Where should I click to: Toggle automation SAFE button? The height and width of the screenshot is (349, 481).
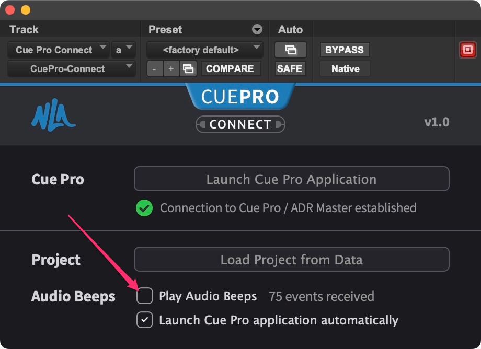pyautogui.click(x=290, y=68)
